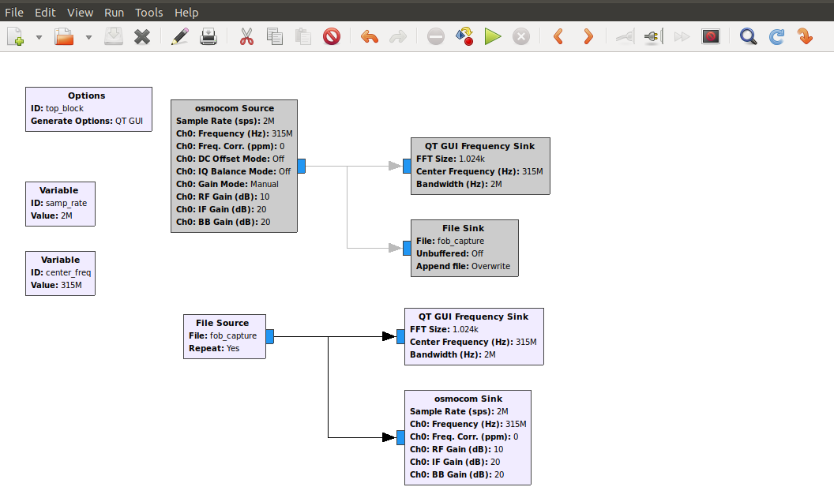This screenshot has height=502, width=834.
Task: Click 'Repeat: Yes' in File Source block
Action: (214, 348)
